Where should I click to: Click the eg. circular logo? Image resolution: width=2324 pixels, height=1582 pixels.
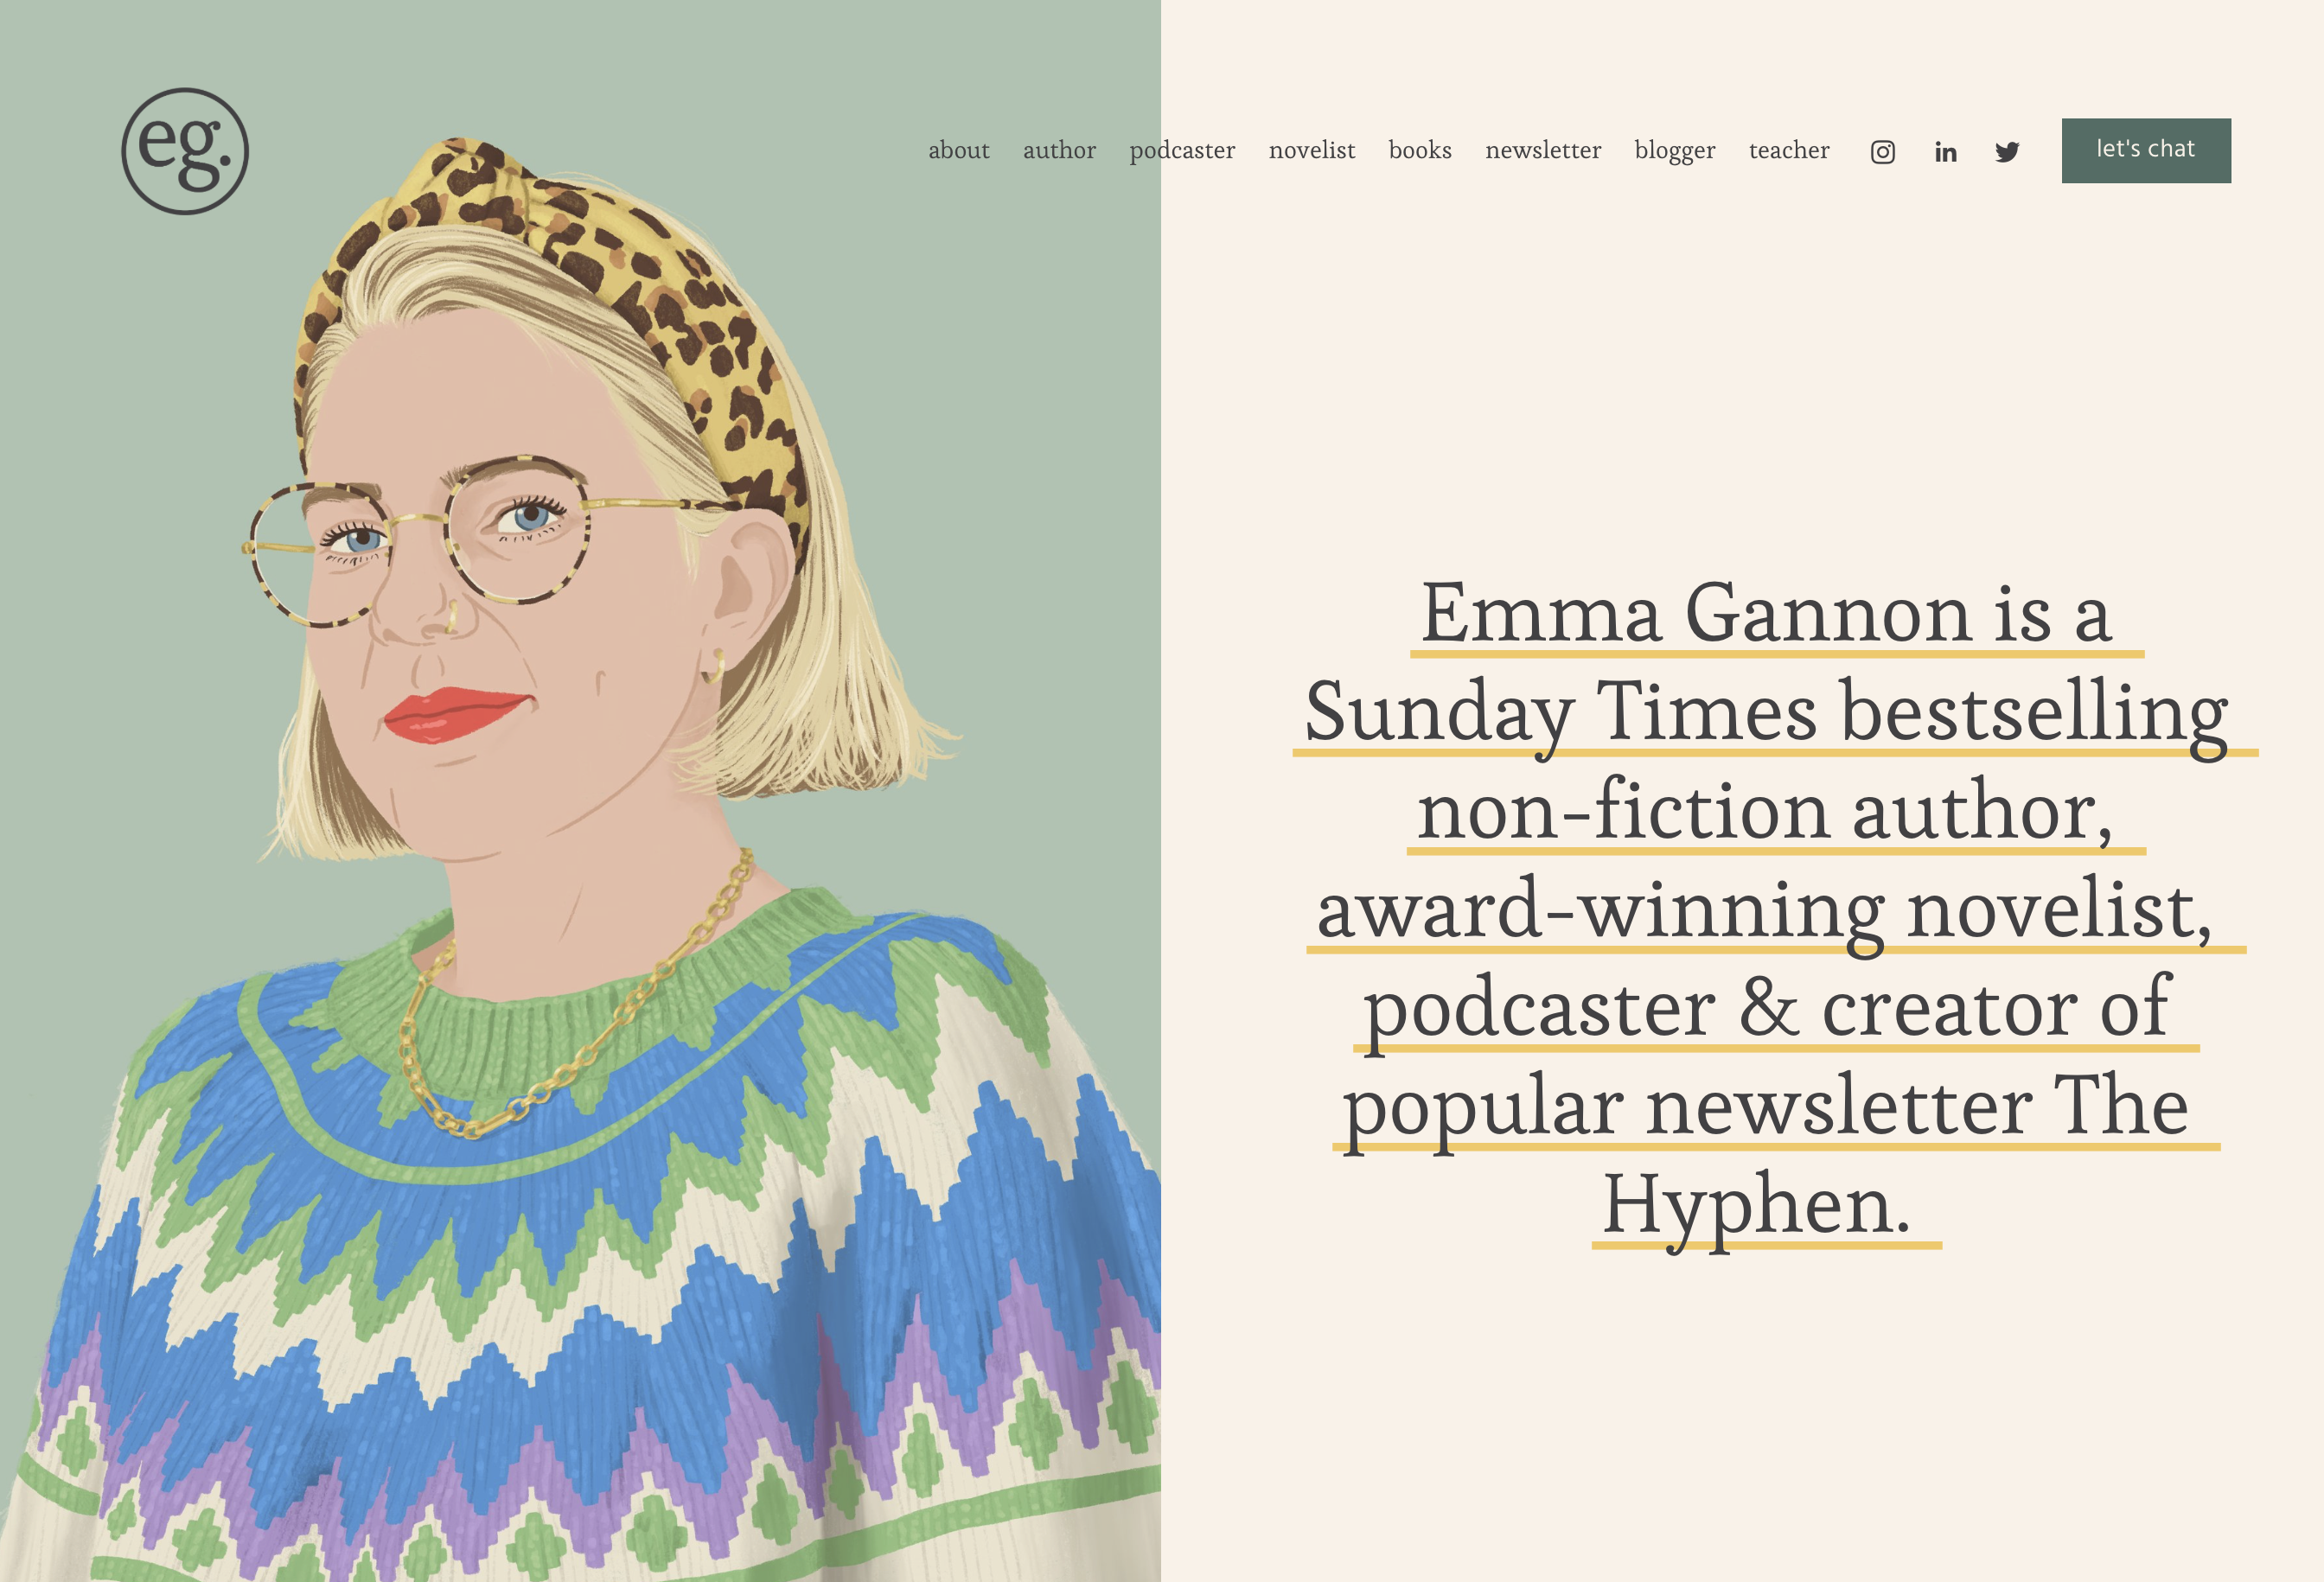pyautogui.click(x=185, y=151)
